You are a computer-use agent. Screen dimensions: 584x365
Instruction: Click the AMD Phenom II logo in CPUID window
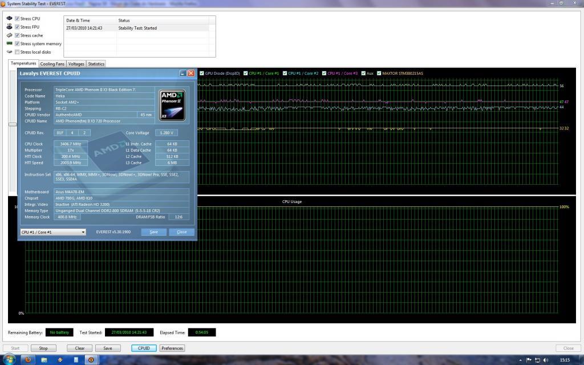(172, 105)
